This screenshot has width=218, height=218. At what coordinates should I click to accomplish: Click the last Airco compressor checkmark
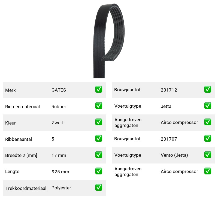(x=208, y=171)
